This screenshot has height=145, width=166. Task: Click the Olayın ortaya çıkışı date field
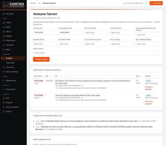tap(96, 44)
